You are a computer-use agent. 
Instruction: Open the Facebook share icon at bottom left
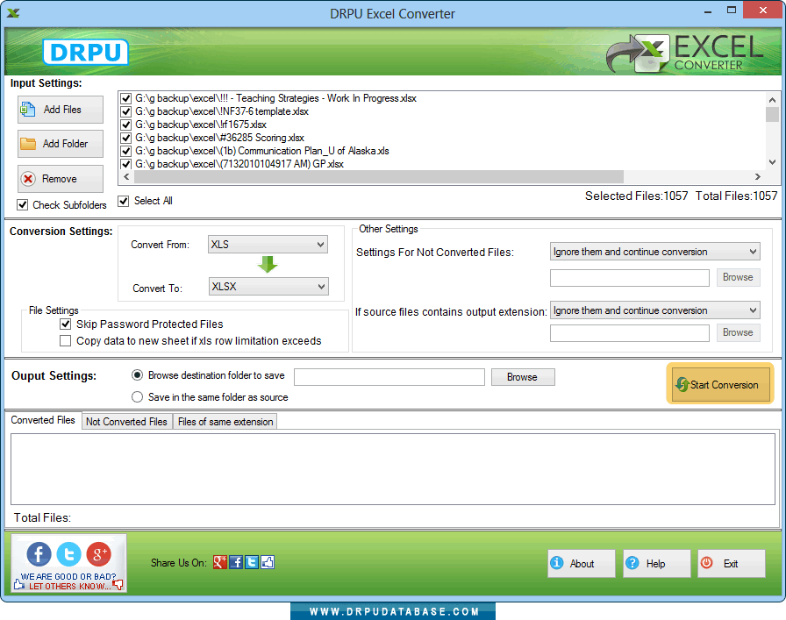(x=38, y=554)
